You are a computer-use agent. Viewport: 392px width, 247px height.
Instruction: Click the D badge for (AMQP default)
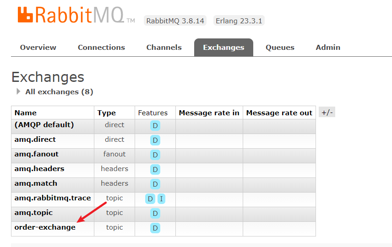click(155, 126)
